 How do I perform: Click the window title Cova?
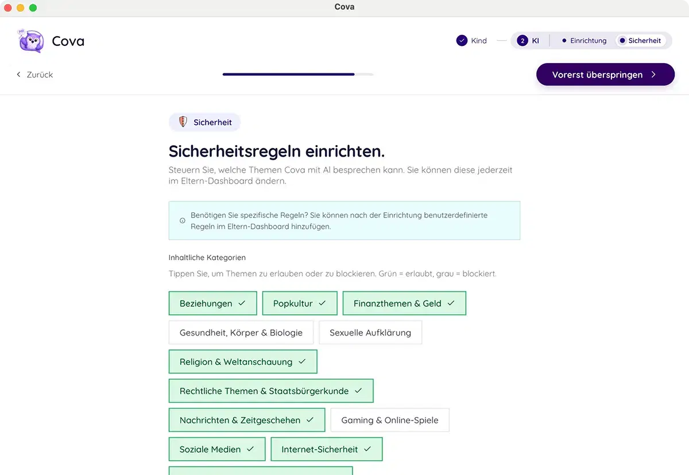click(344, 7)
